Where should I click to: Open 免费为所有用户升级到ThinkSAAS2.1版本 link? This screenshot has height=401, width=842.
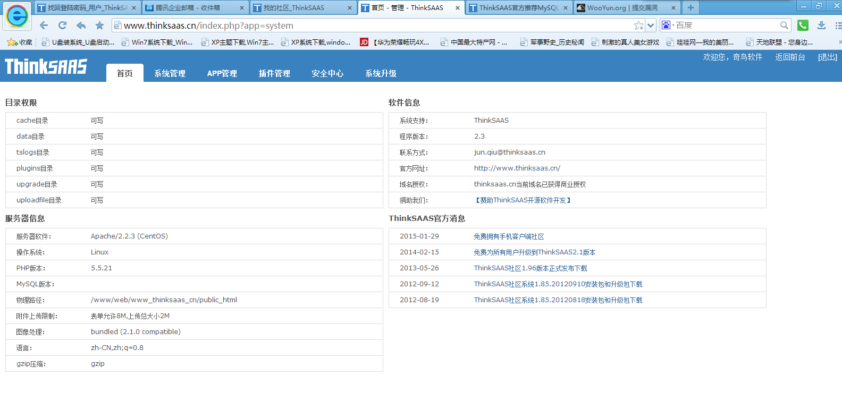(x=535, y=252)
